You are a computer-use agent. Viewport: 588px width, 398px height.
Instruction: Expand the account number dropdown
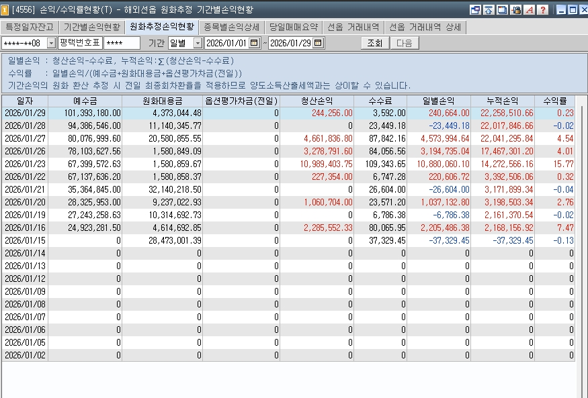click(x=51, y=43)
